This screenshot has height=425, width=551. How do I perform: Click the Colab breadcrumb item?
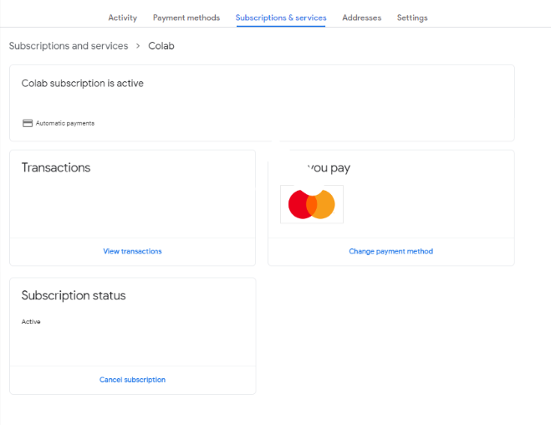pos(161,46)
